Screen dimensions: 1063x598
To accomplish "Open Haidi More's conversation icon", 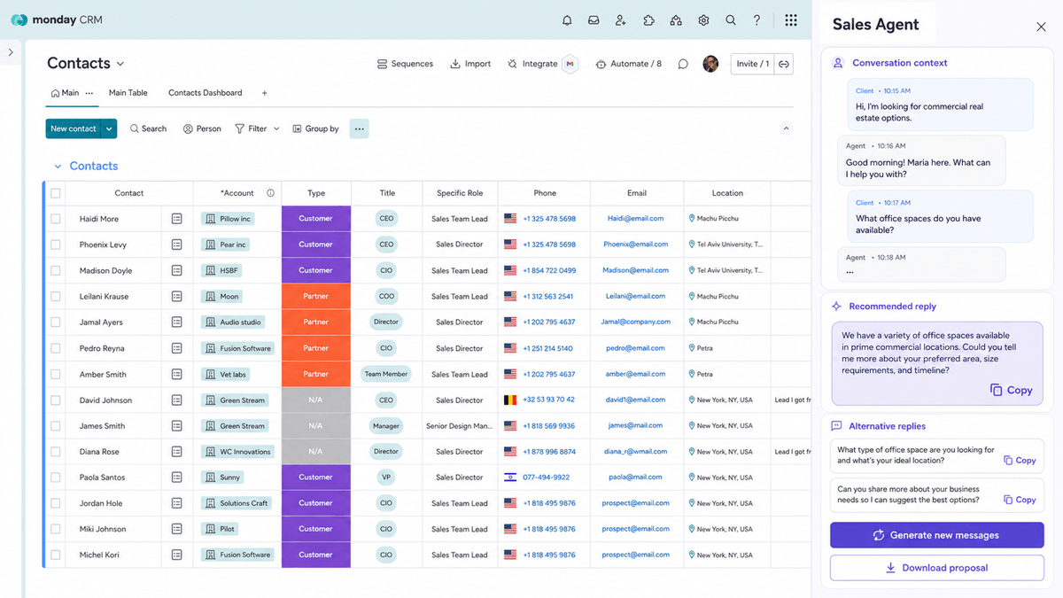I will [176, 218].
